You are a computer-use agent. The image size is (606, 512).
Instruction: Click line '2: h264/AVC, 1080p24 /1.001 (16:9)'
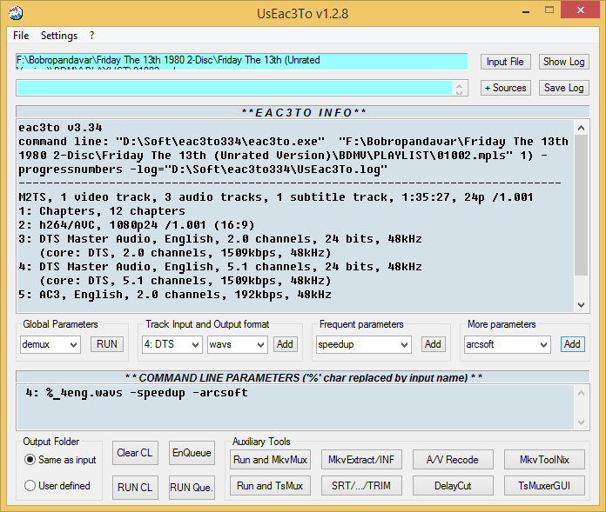point(137,225)
